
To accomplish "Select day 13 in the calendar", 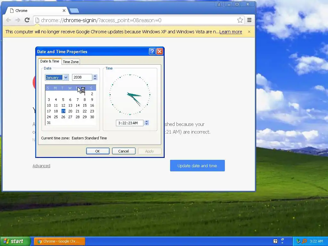I will 70,105.
